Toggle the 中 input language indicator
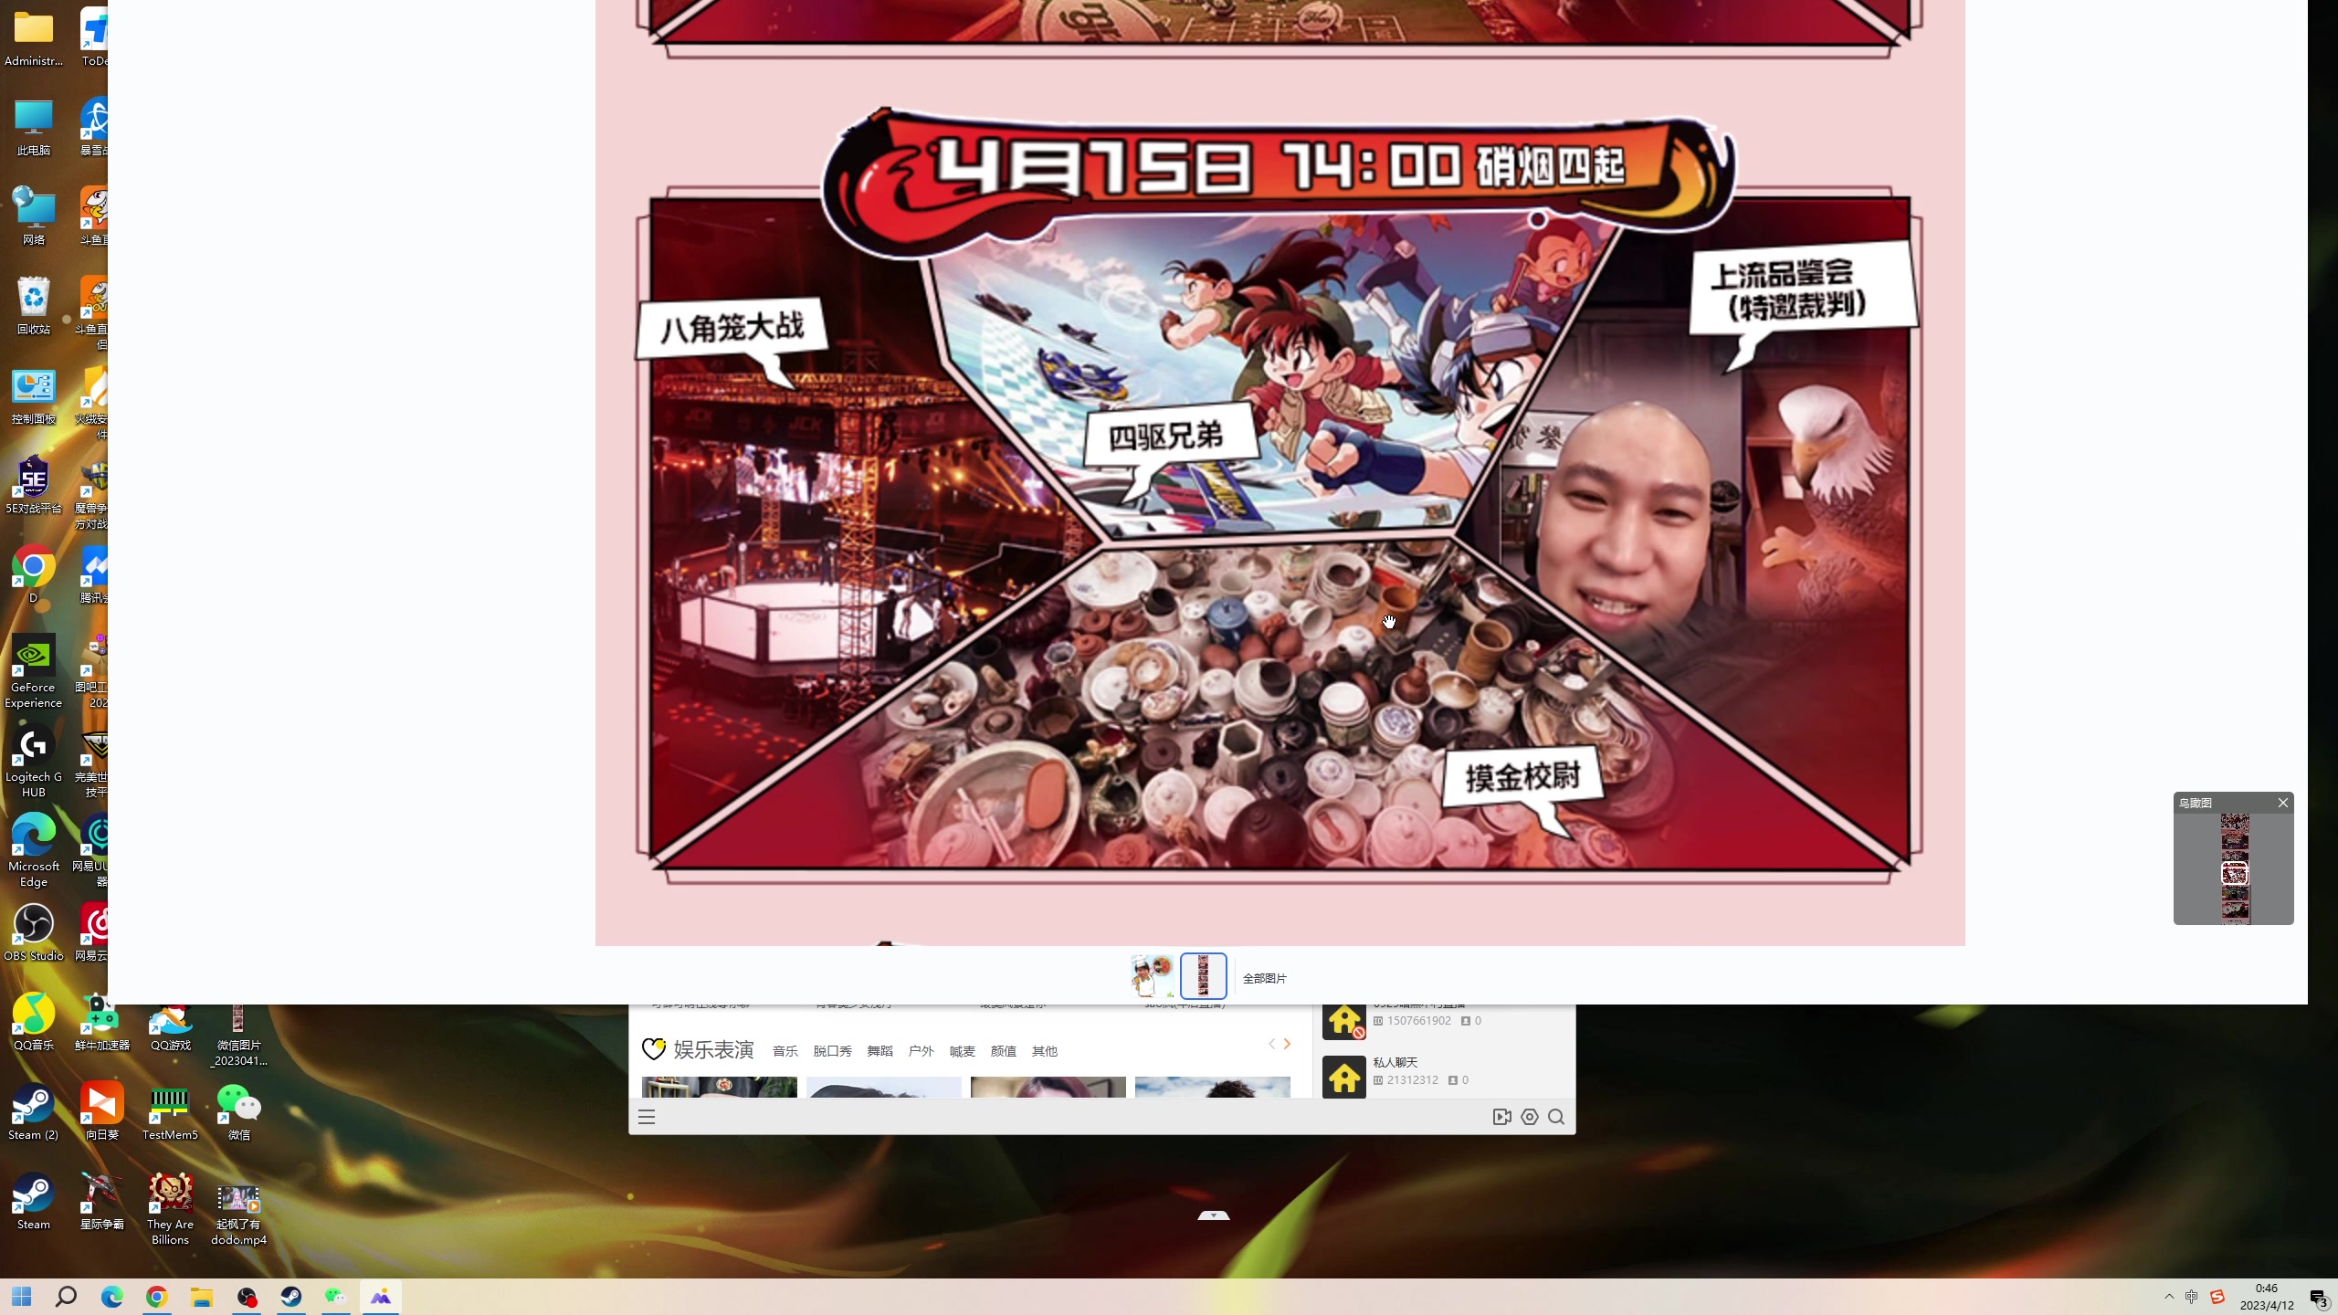The height and width of the screenshot is (1315, 2338). point(2191,1297)
